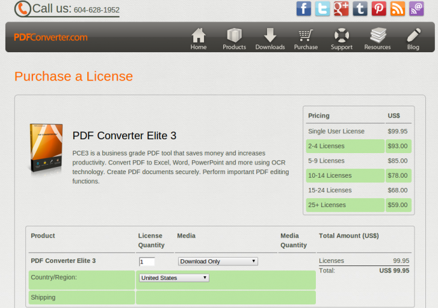Click the PDF Converter Elite box image
Viewport: 438px width, 308px height.
coord(46,150)
